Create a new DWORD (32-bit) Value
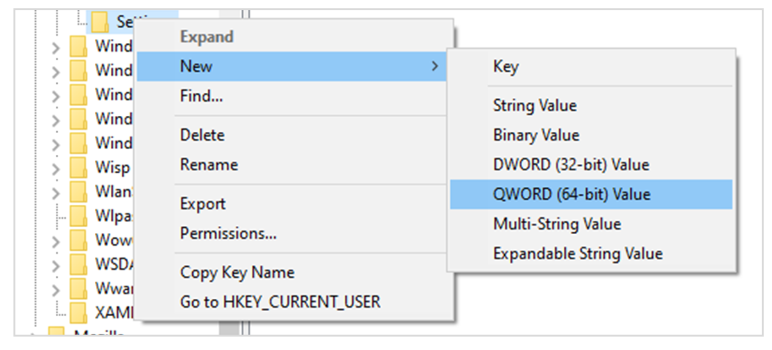The width and height of the screenshot is (772, 350). 571,164
